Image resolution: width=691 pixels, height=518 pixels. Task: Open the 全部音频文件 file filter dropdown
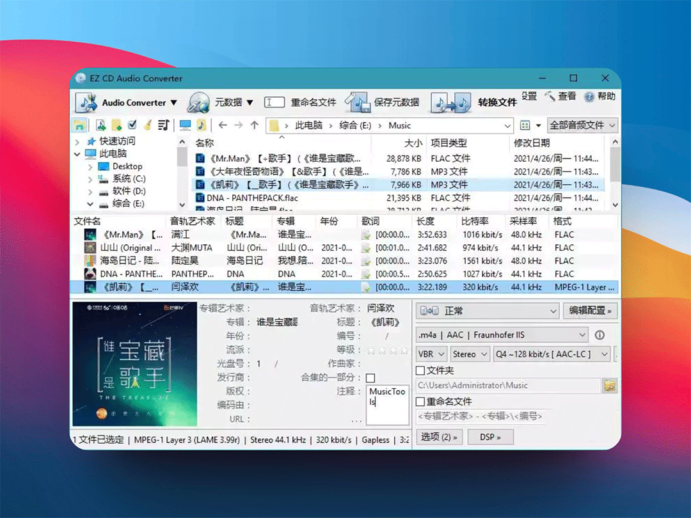pyautogui.click(x=582, y=125)
